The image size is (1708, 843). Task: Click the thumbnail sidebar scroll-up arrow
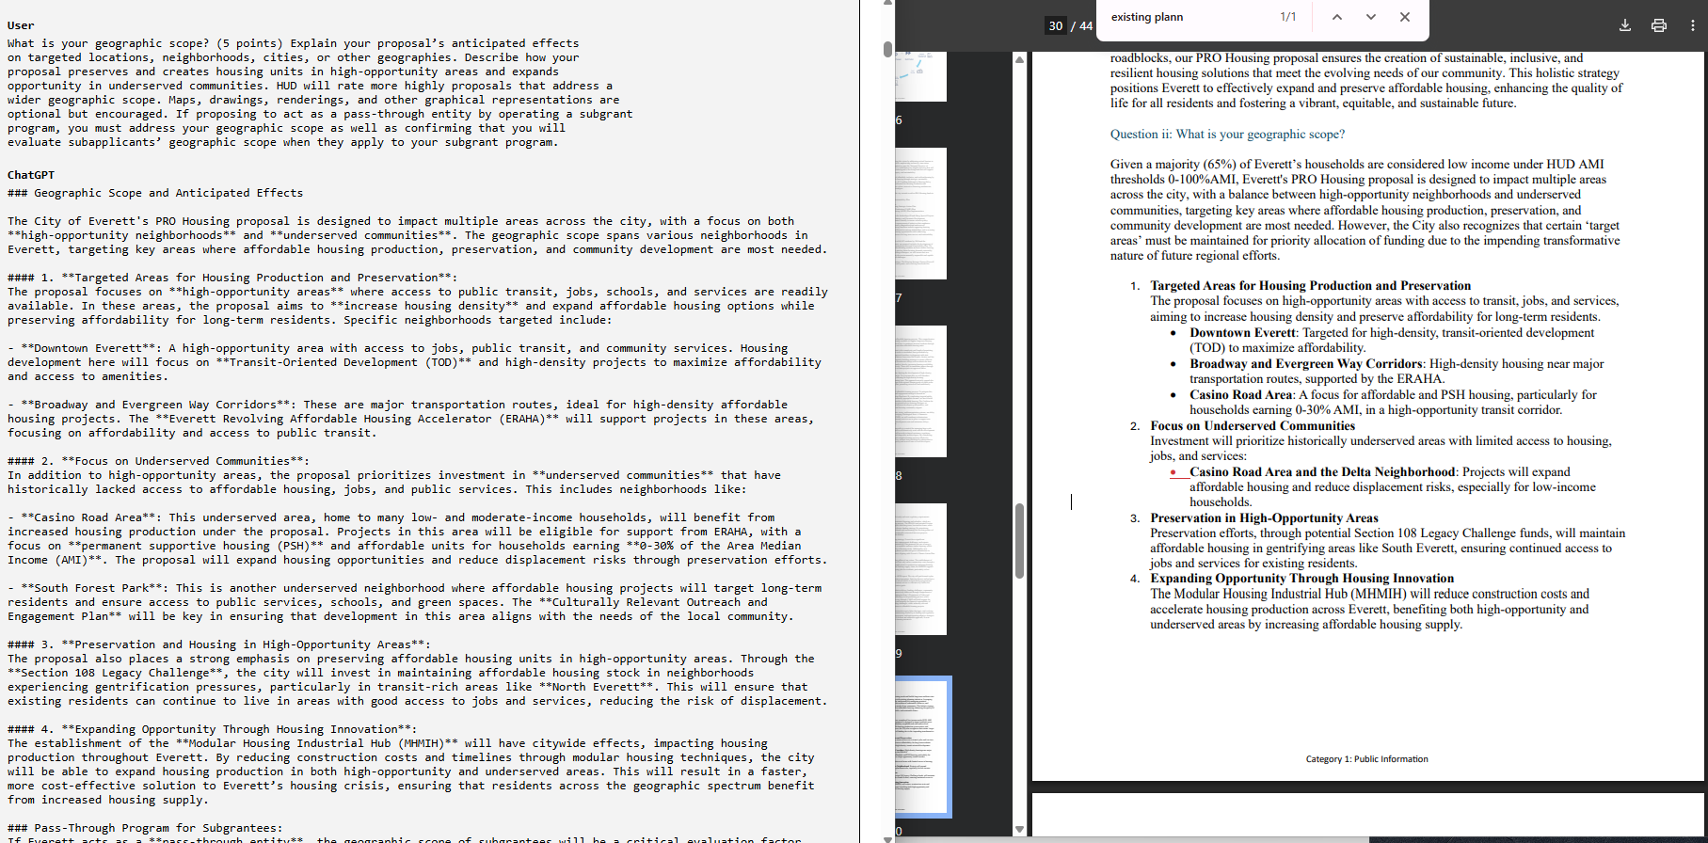tap(1019, 59)
